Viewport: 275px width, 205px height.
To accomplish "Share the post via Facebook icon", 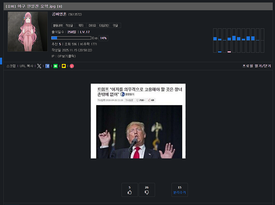I will 47,66.
